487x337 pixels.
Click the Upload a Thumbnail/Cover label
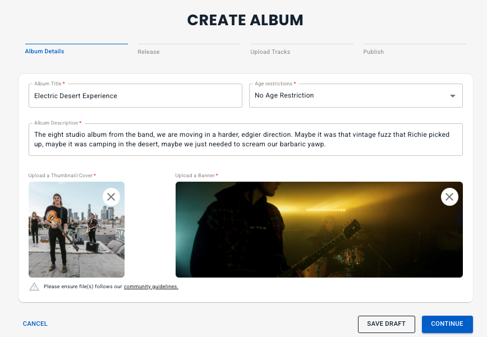(x=62, y=176)
